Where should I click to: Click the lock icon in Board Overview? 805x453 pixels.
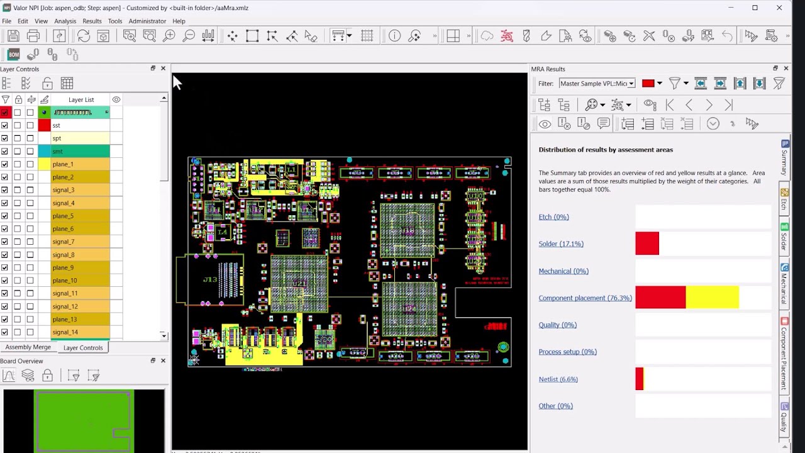coord(47,376)
